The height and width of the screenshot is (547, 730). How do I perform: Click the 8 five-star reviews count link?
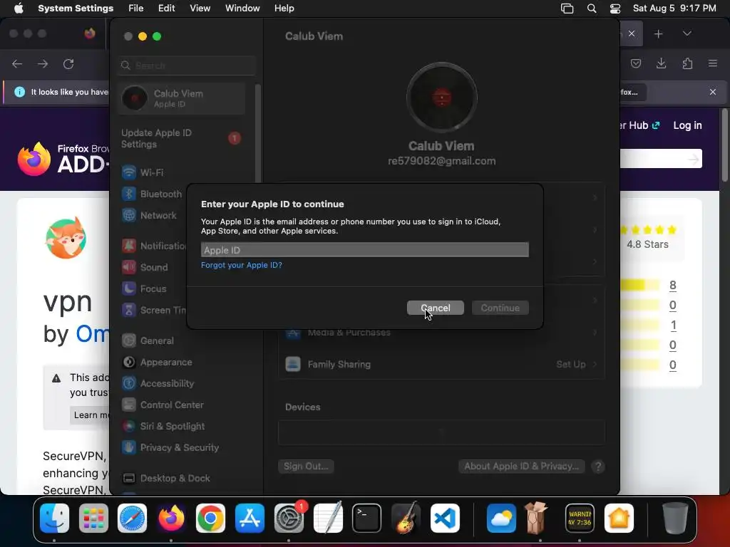(673, 285)
